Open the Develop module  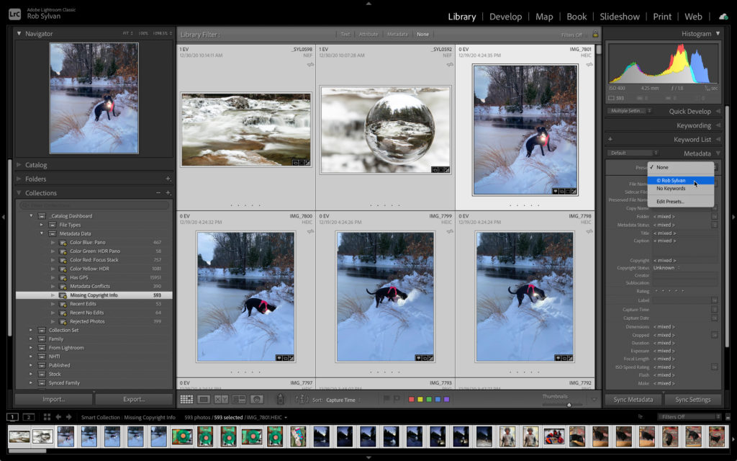(505, 17)
